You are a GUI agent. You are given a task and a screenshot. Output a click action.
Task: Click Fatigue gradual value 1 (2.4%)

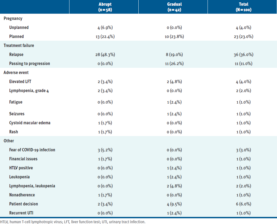coord(174,102)
